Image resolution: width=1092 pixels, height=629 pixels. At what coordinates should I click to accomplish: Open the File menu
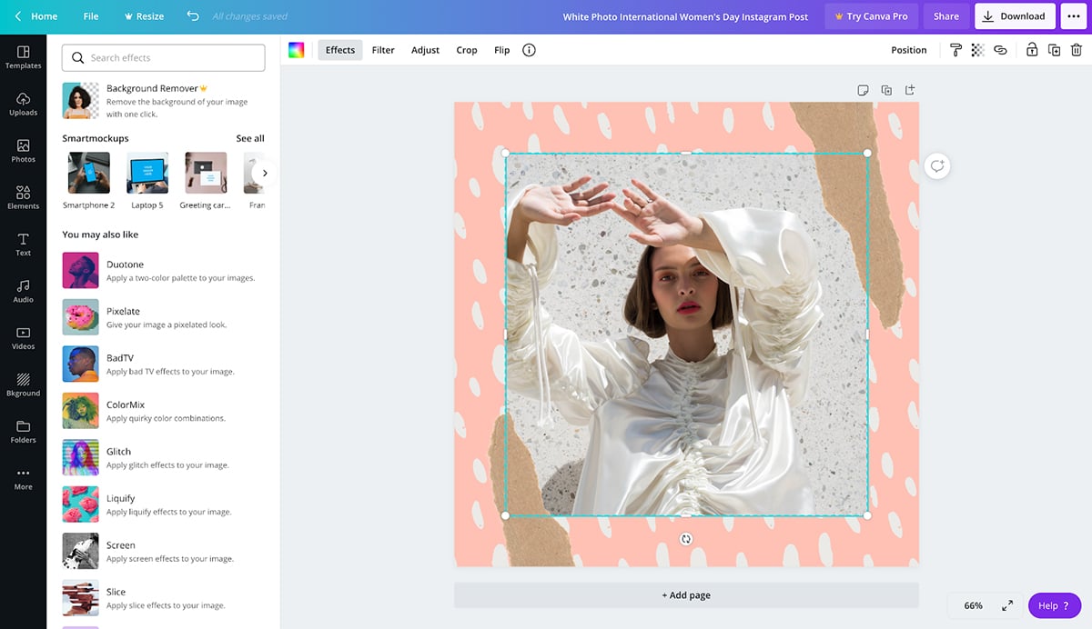point(91,16)
